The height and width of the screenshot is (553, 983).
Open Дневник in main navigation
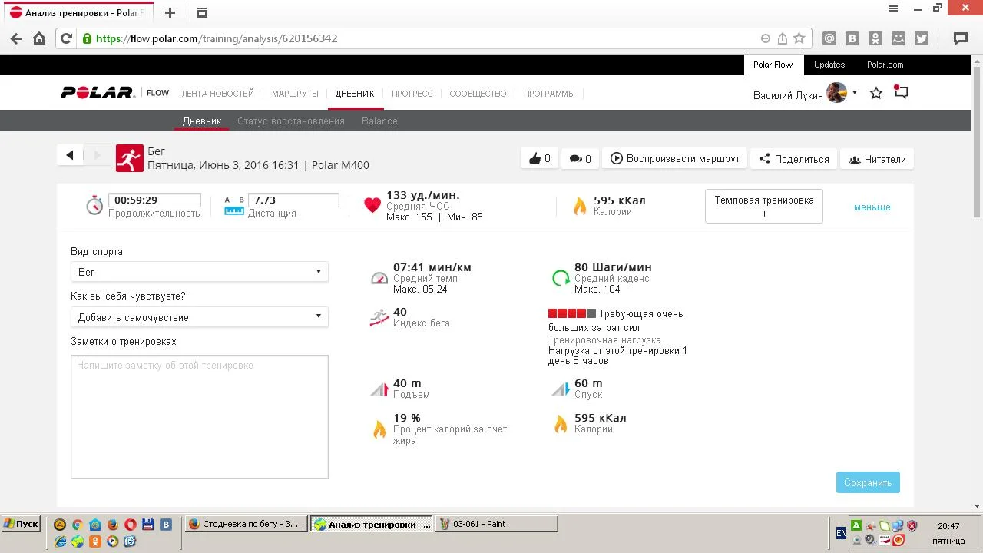click(355, 94)
